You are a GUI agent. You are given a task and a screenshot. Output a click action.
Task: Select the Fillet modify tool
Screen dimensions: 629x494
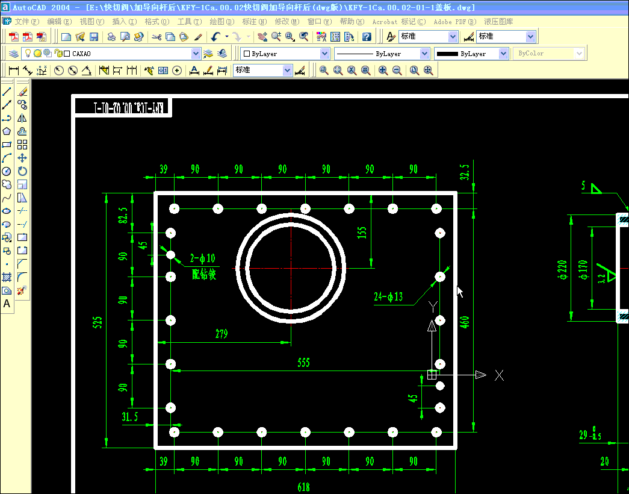click(x=22, y=277)
